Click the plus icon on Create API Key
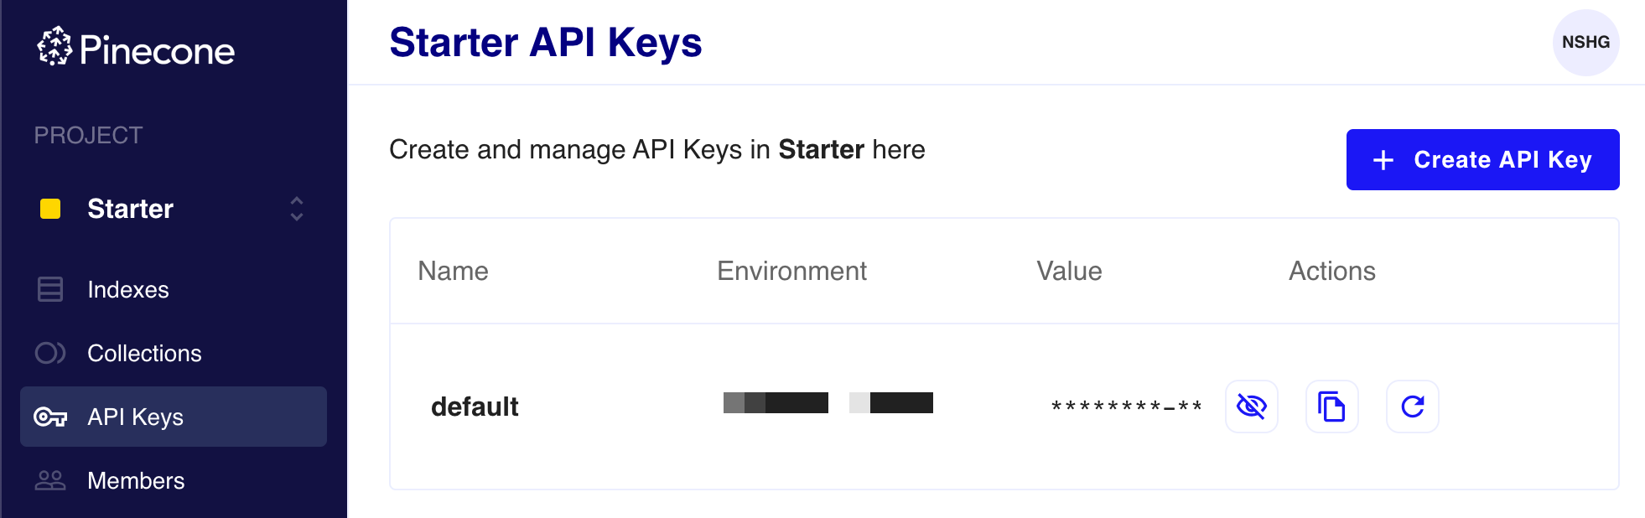This screenshot has height=518, width=1645. pyautogui.click(x=1383, y=160)
